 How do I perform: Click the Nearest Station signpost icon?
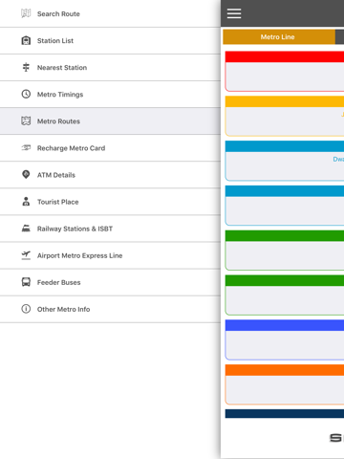tap(26, 67)
